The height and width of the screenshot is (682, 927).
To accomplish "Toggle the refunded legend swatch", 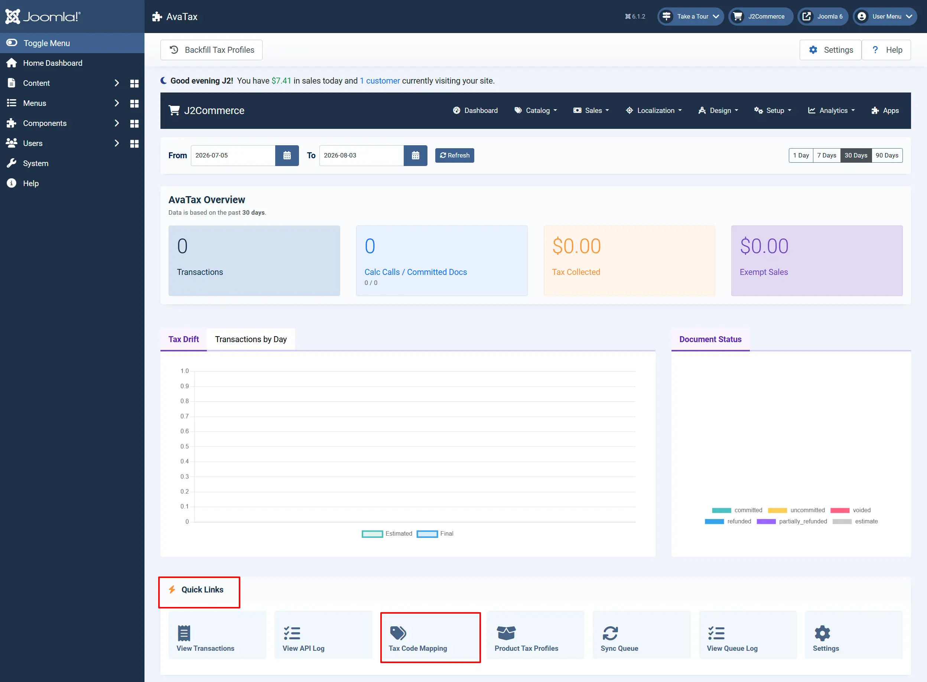I will (x=715, y=522).
